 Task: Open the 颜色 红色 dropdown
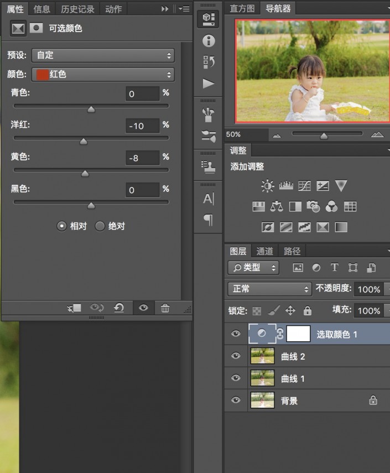pos(103,75)
